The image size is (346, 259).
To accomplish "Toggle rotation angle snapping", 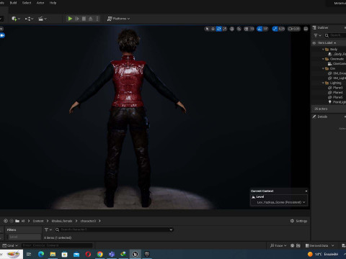I will tap(259, 29).
